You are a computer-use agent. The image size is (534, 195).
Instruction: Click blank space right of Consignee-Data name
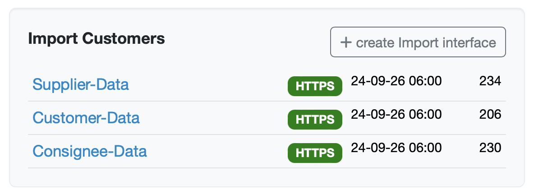click(216, 152)
